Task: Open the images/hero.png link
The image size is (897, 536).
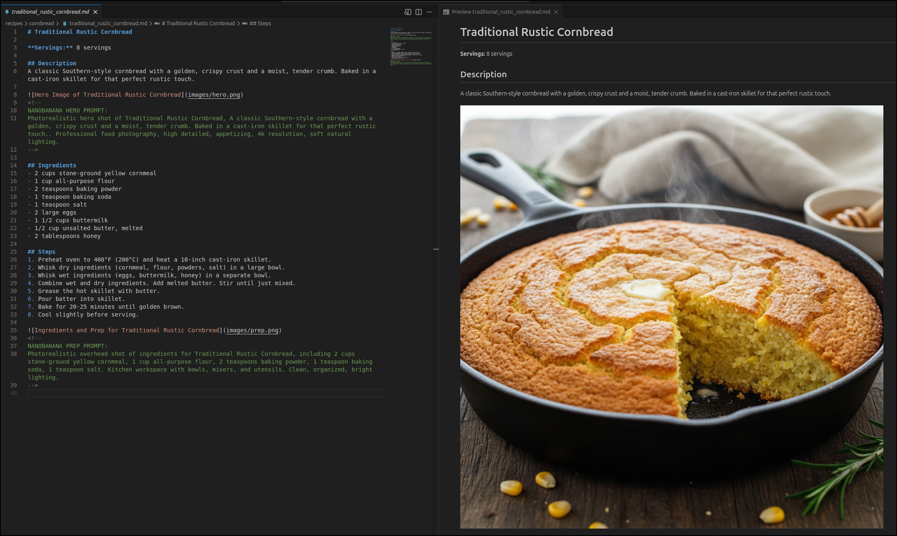Action: [214, 95]
